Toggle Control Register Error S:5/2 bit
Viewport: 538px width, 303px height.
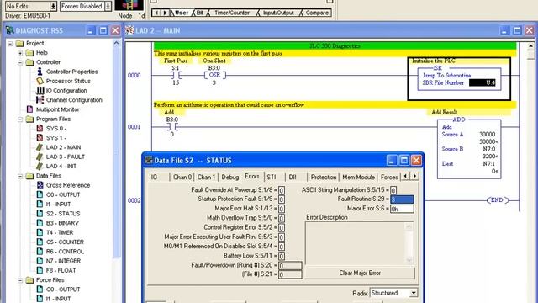pyautogui.click(x=282, y=227)
